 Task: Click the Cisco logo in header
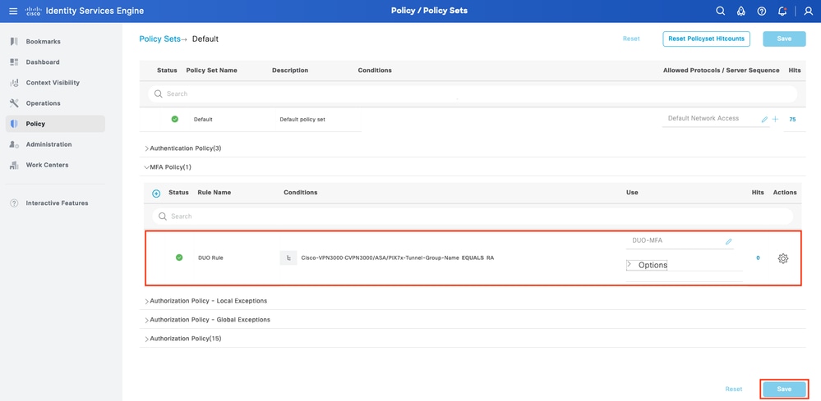click(x=33, y=11)
